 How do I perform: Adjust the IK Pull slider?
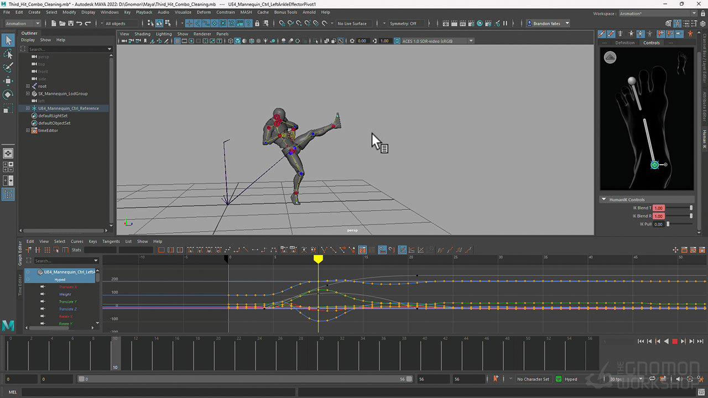pyautogui.click(x=668, y=224)
